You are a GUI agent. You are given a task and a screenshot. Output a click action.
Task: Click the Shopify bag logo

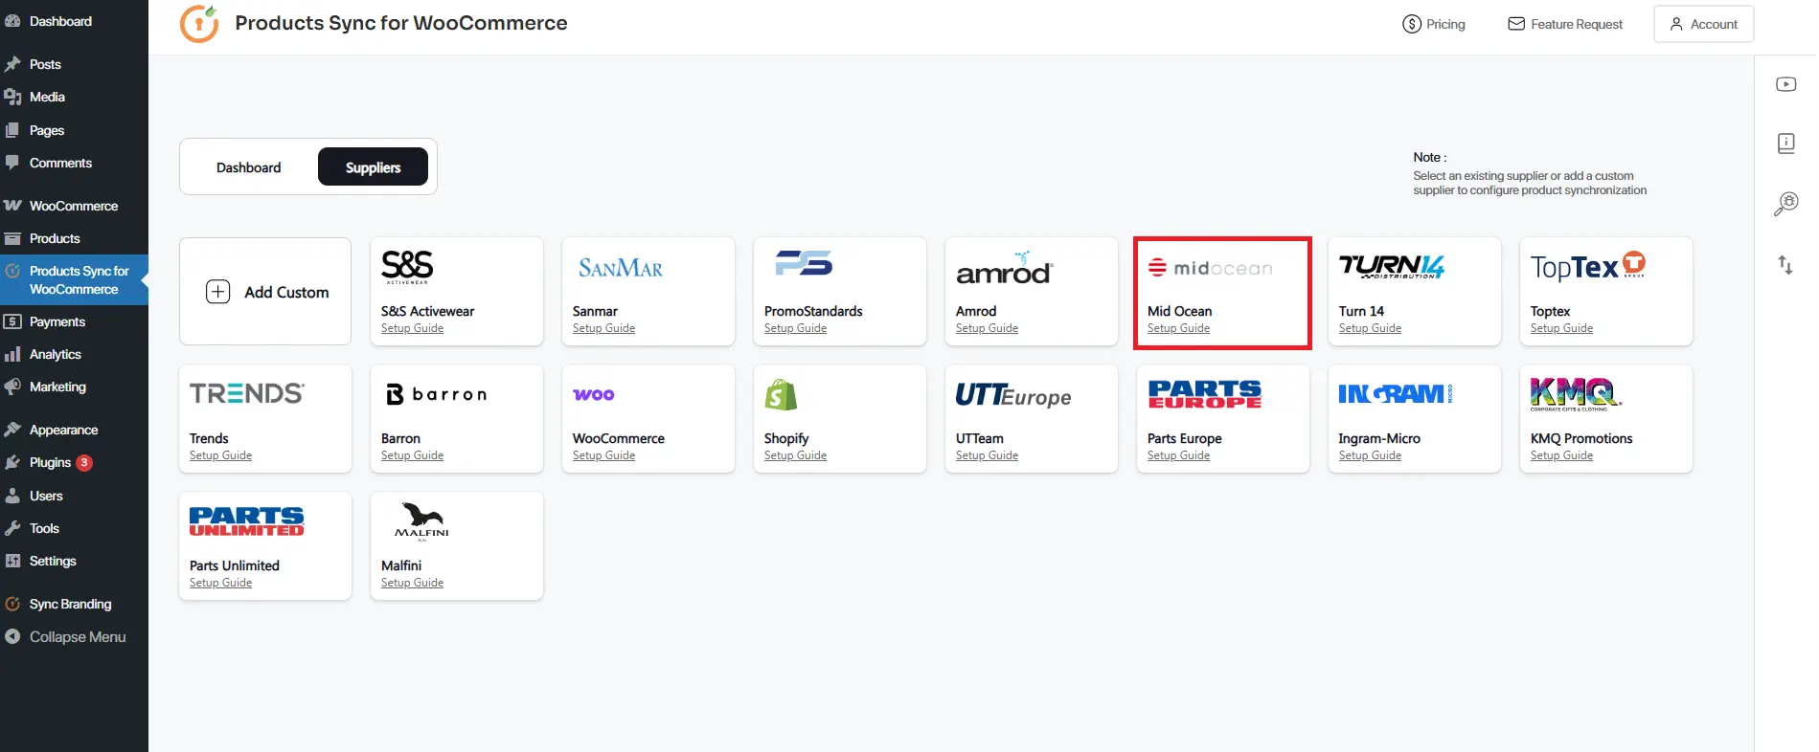coord(781,394)
